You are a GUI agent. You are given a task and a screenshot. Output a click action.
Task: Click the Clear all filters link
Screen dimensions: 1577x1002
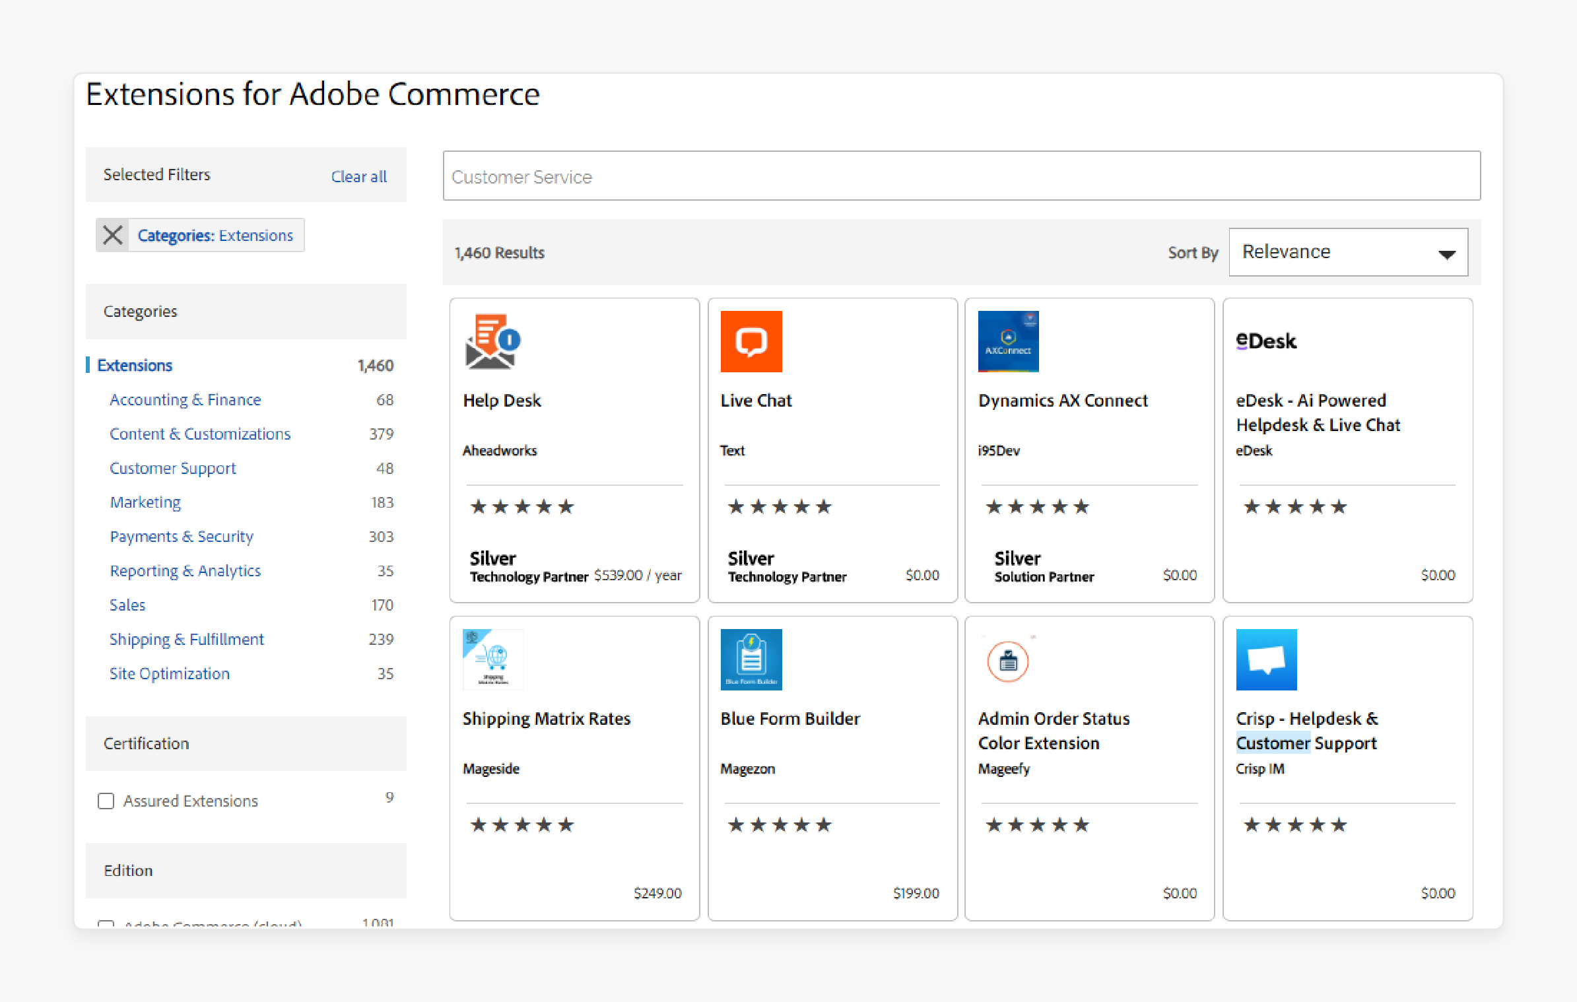[x=358, y=175]
